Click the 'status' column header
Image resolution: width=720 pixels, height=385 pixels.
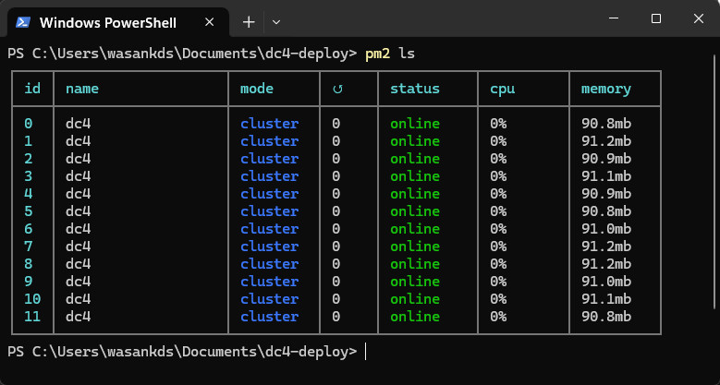click(x=414, y=89)
